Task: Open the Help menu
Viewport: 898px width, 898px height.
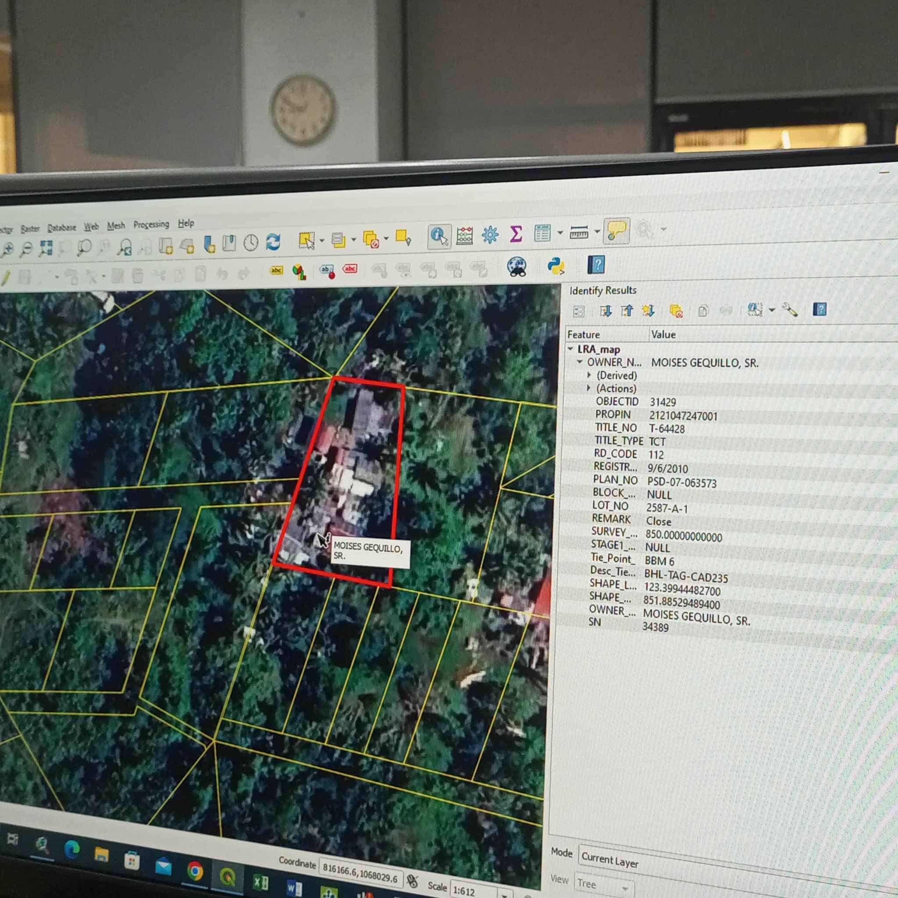Action: 186,223
